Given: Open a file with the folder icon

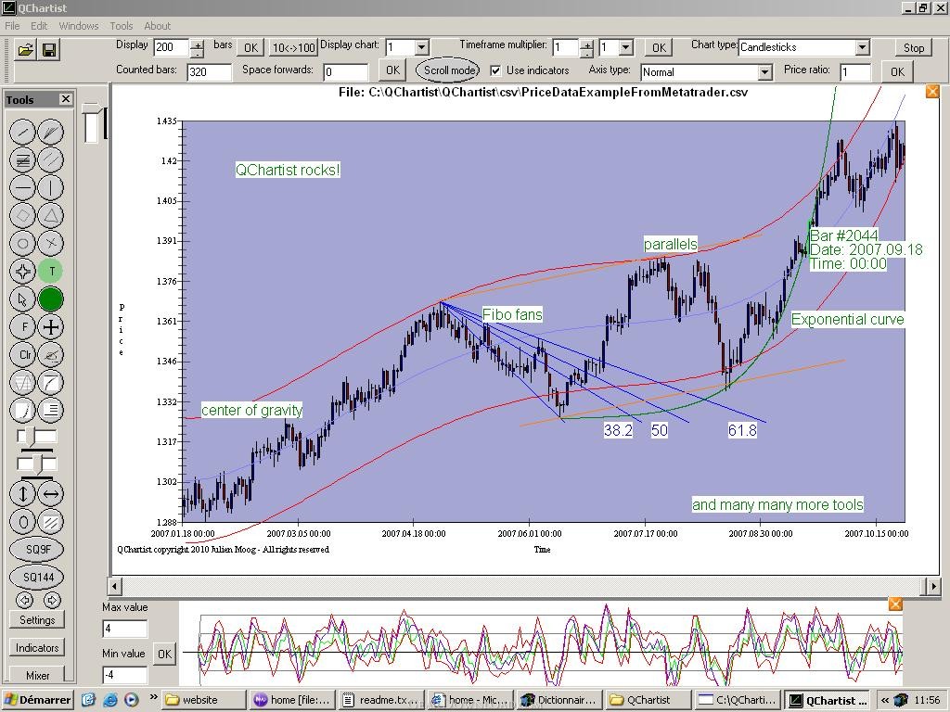Looking at the screenshot, I should [x=25, y=50].
